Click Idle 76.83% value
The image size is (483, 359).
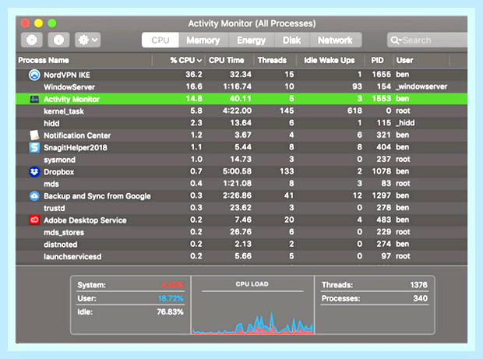tap(170, 312)
